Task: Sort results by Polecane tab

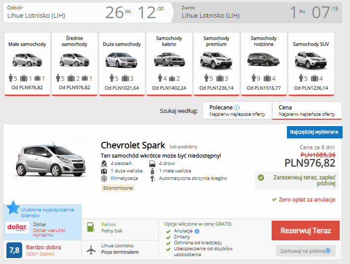Action: pyautogui.click(x=237, y=111)
